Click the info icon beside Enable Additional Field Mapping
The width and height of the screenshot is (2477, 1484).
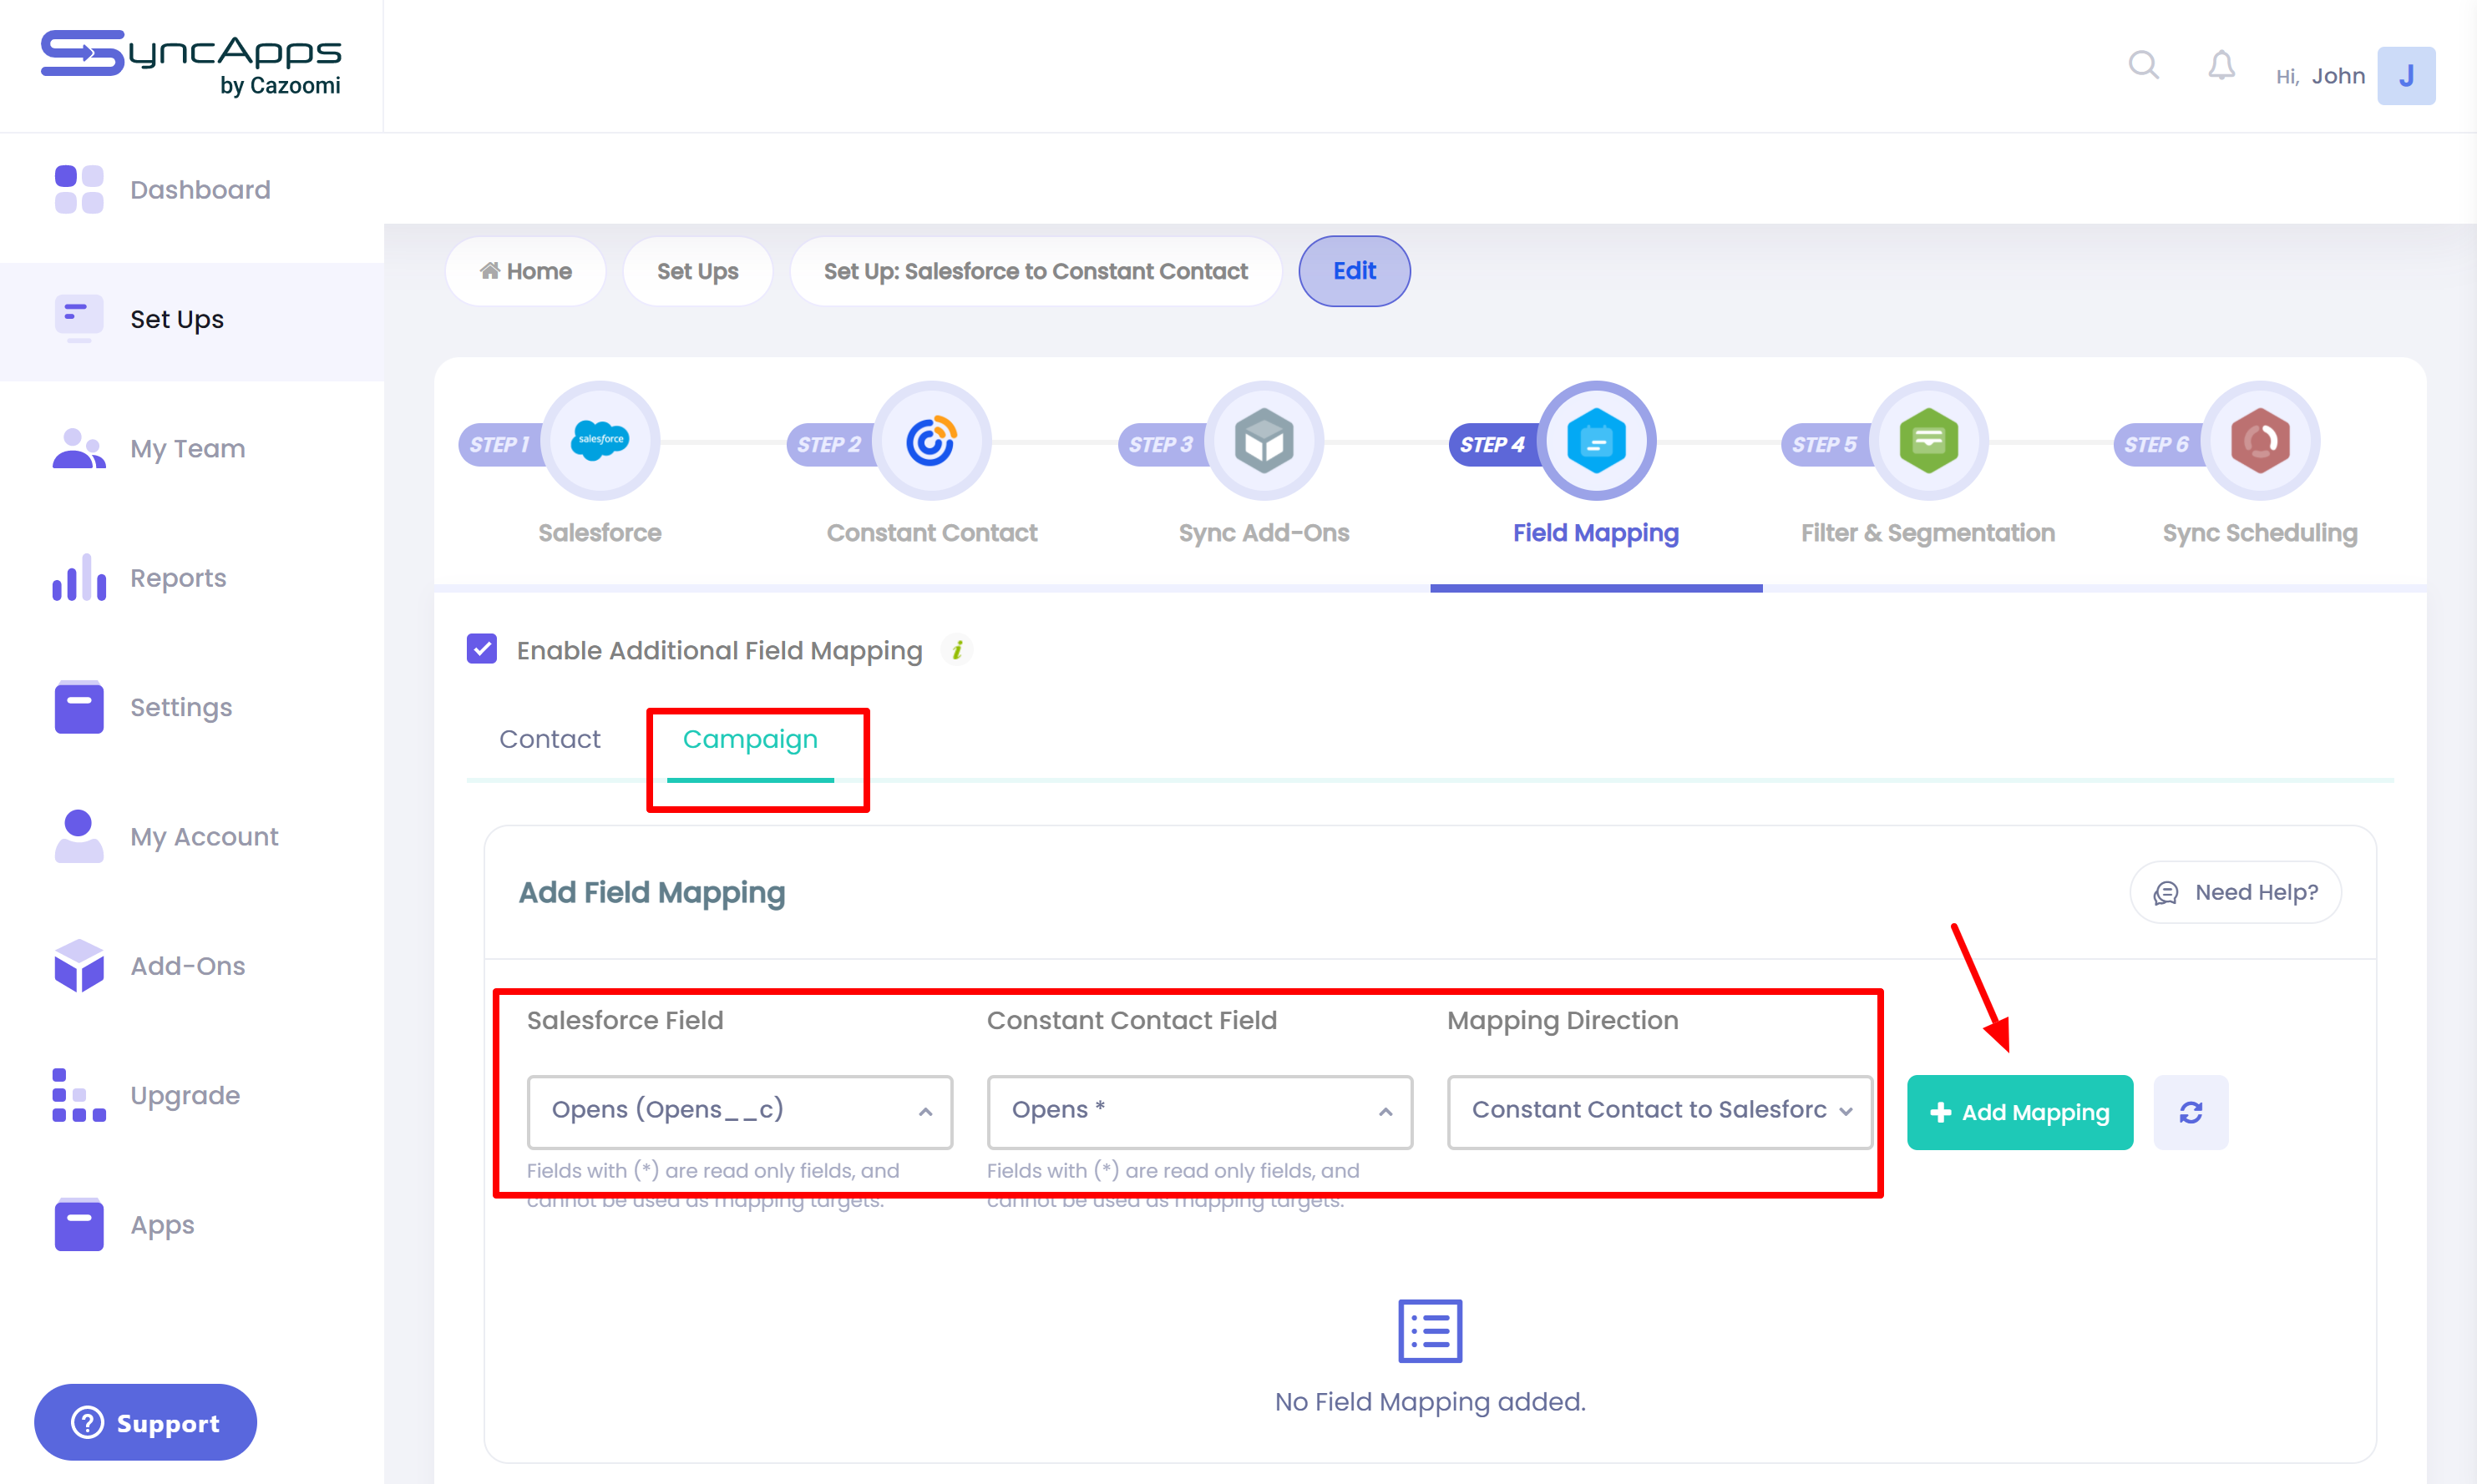(x=957, y=650)
